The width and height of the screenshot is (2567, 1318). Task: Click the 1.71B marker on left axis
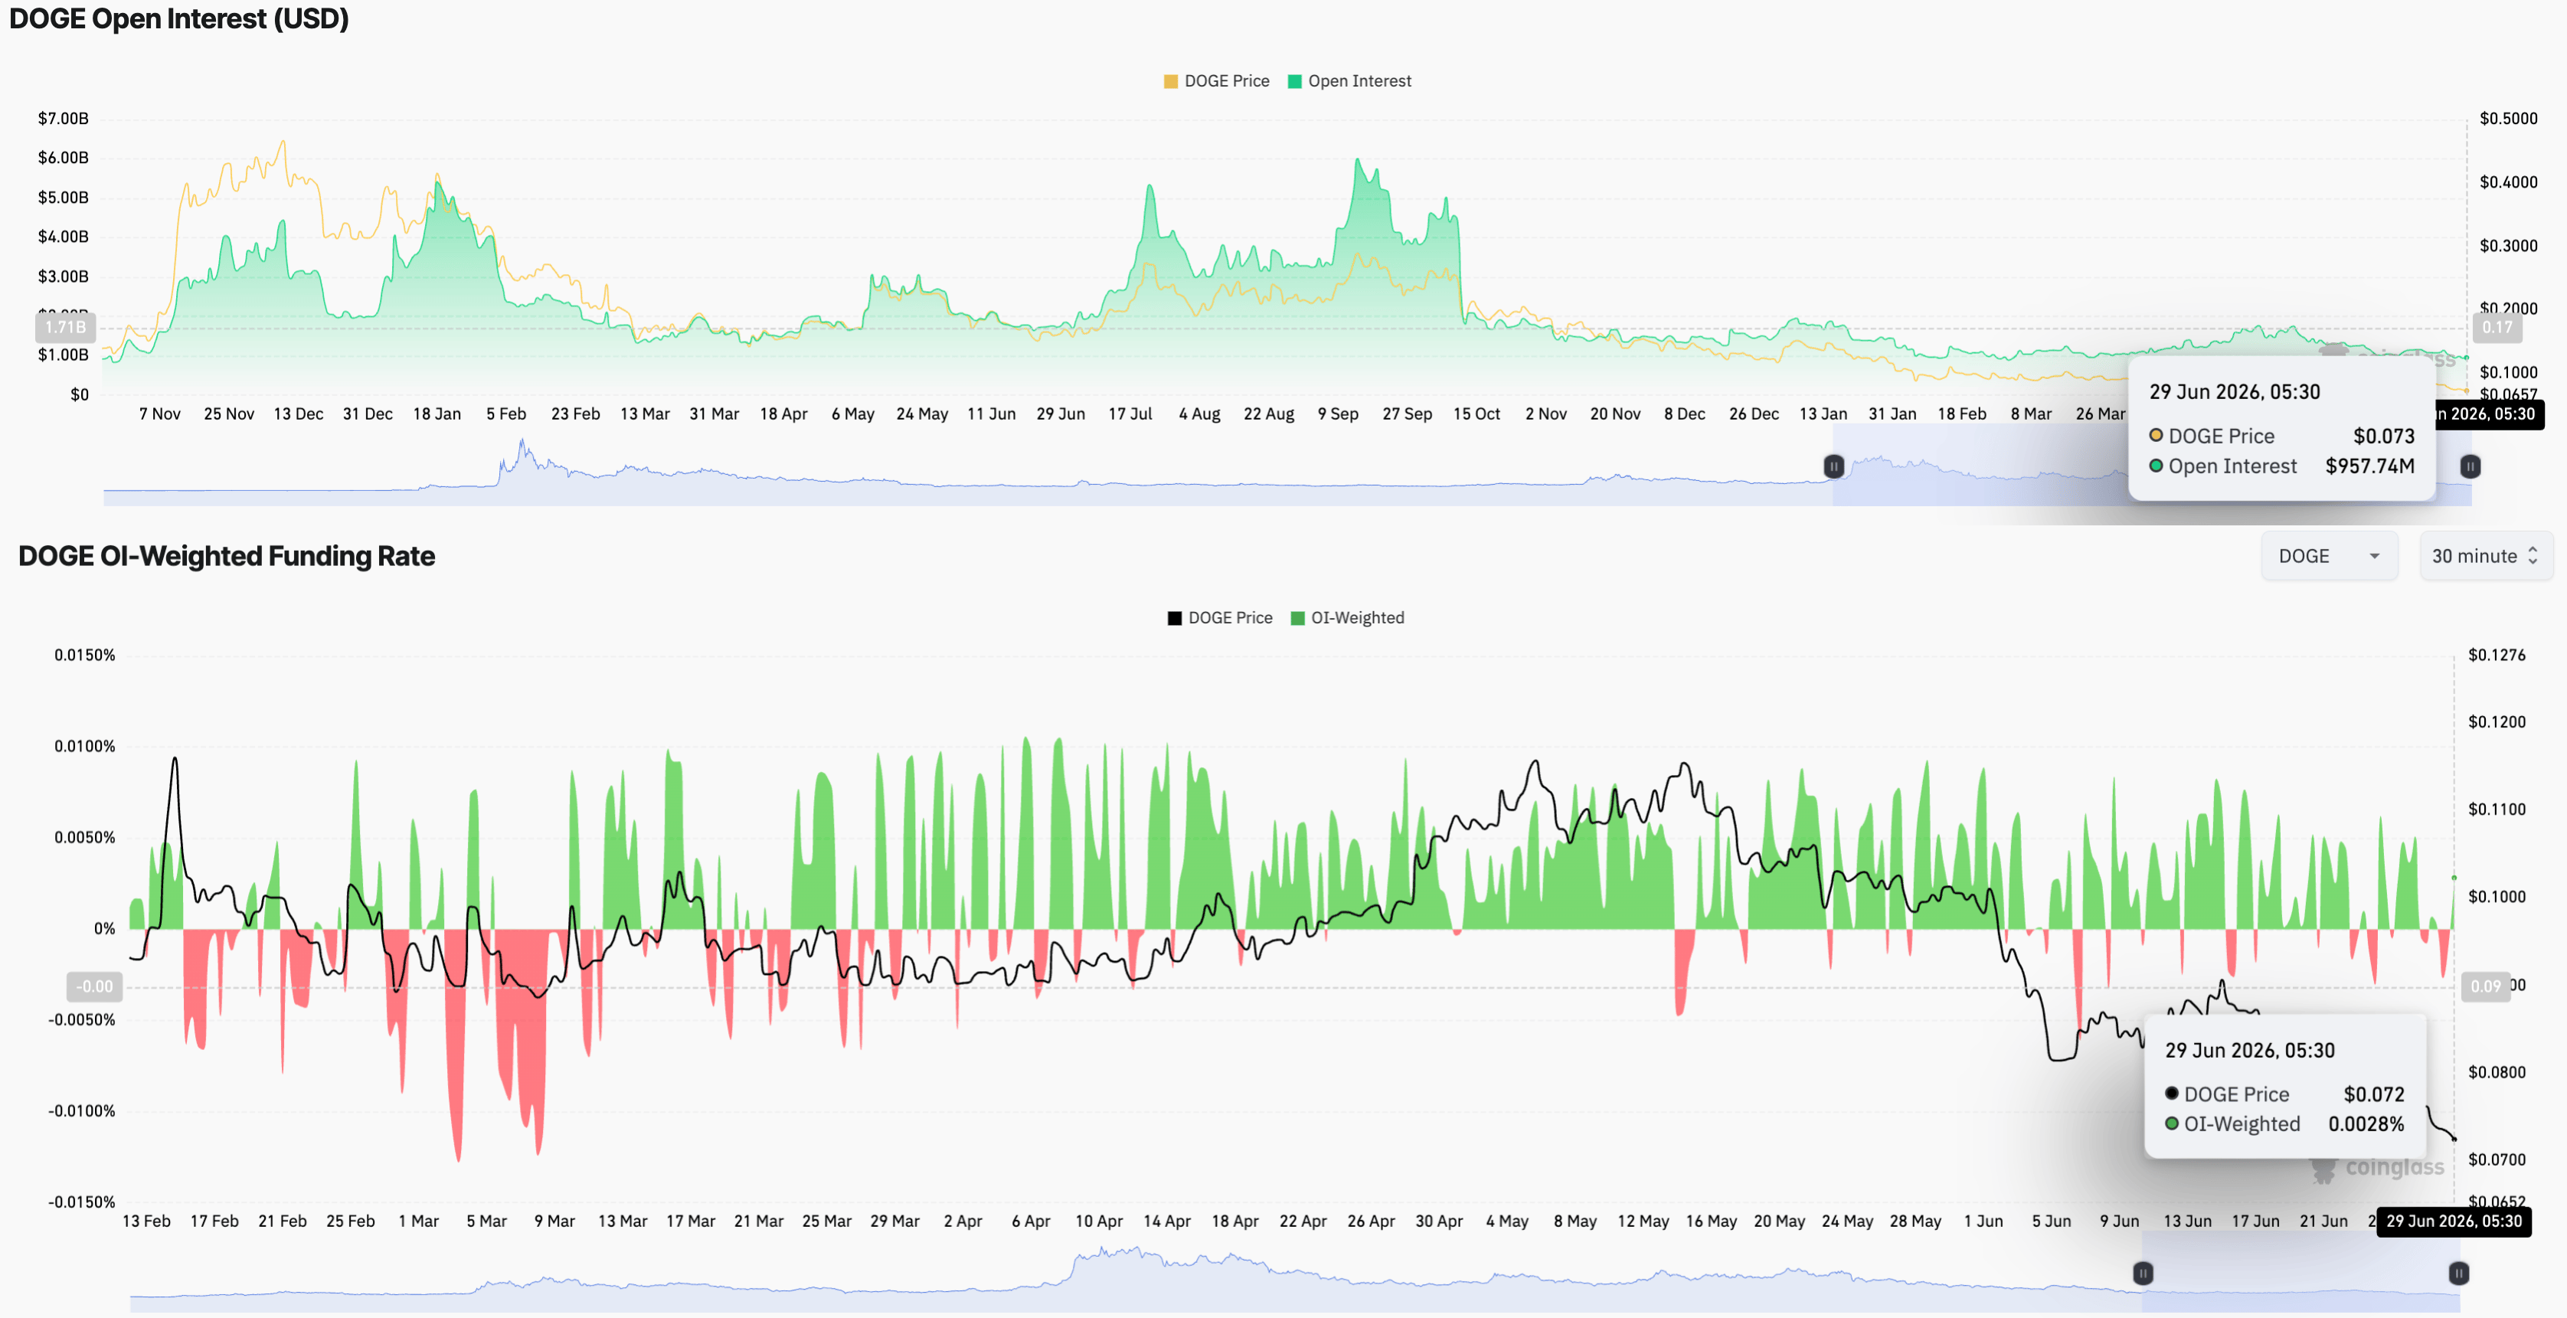[66, 327]
